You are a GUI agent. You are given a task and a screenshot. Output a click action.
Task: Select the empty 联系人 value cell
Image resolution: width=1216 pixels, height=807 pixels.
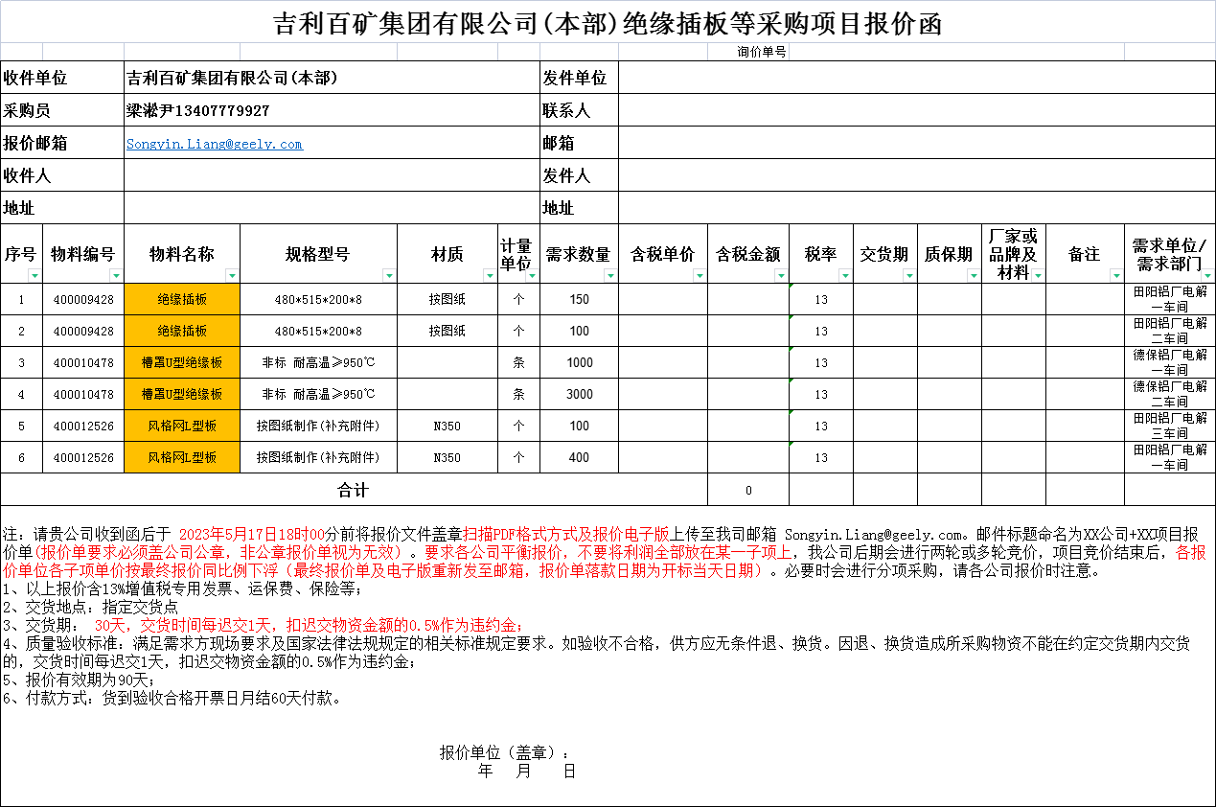pyautogui.click(x=917, y=110)
